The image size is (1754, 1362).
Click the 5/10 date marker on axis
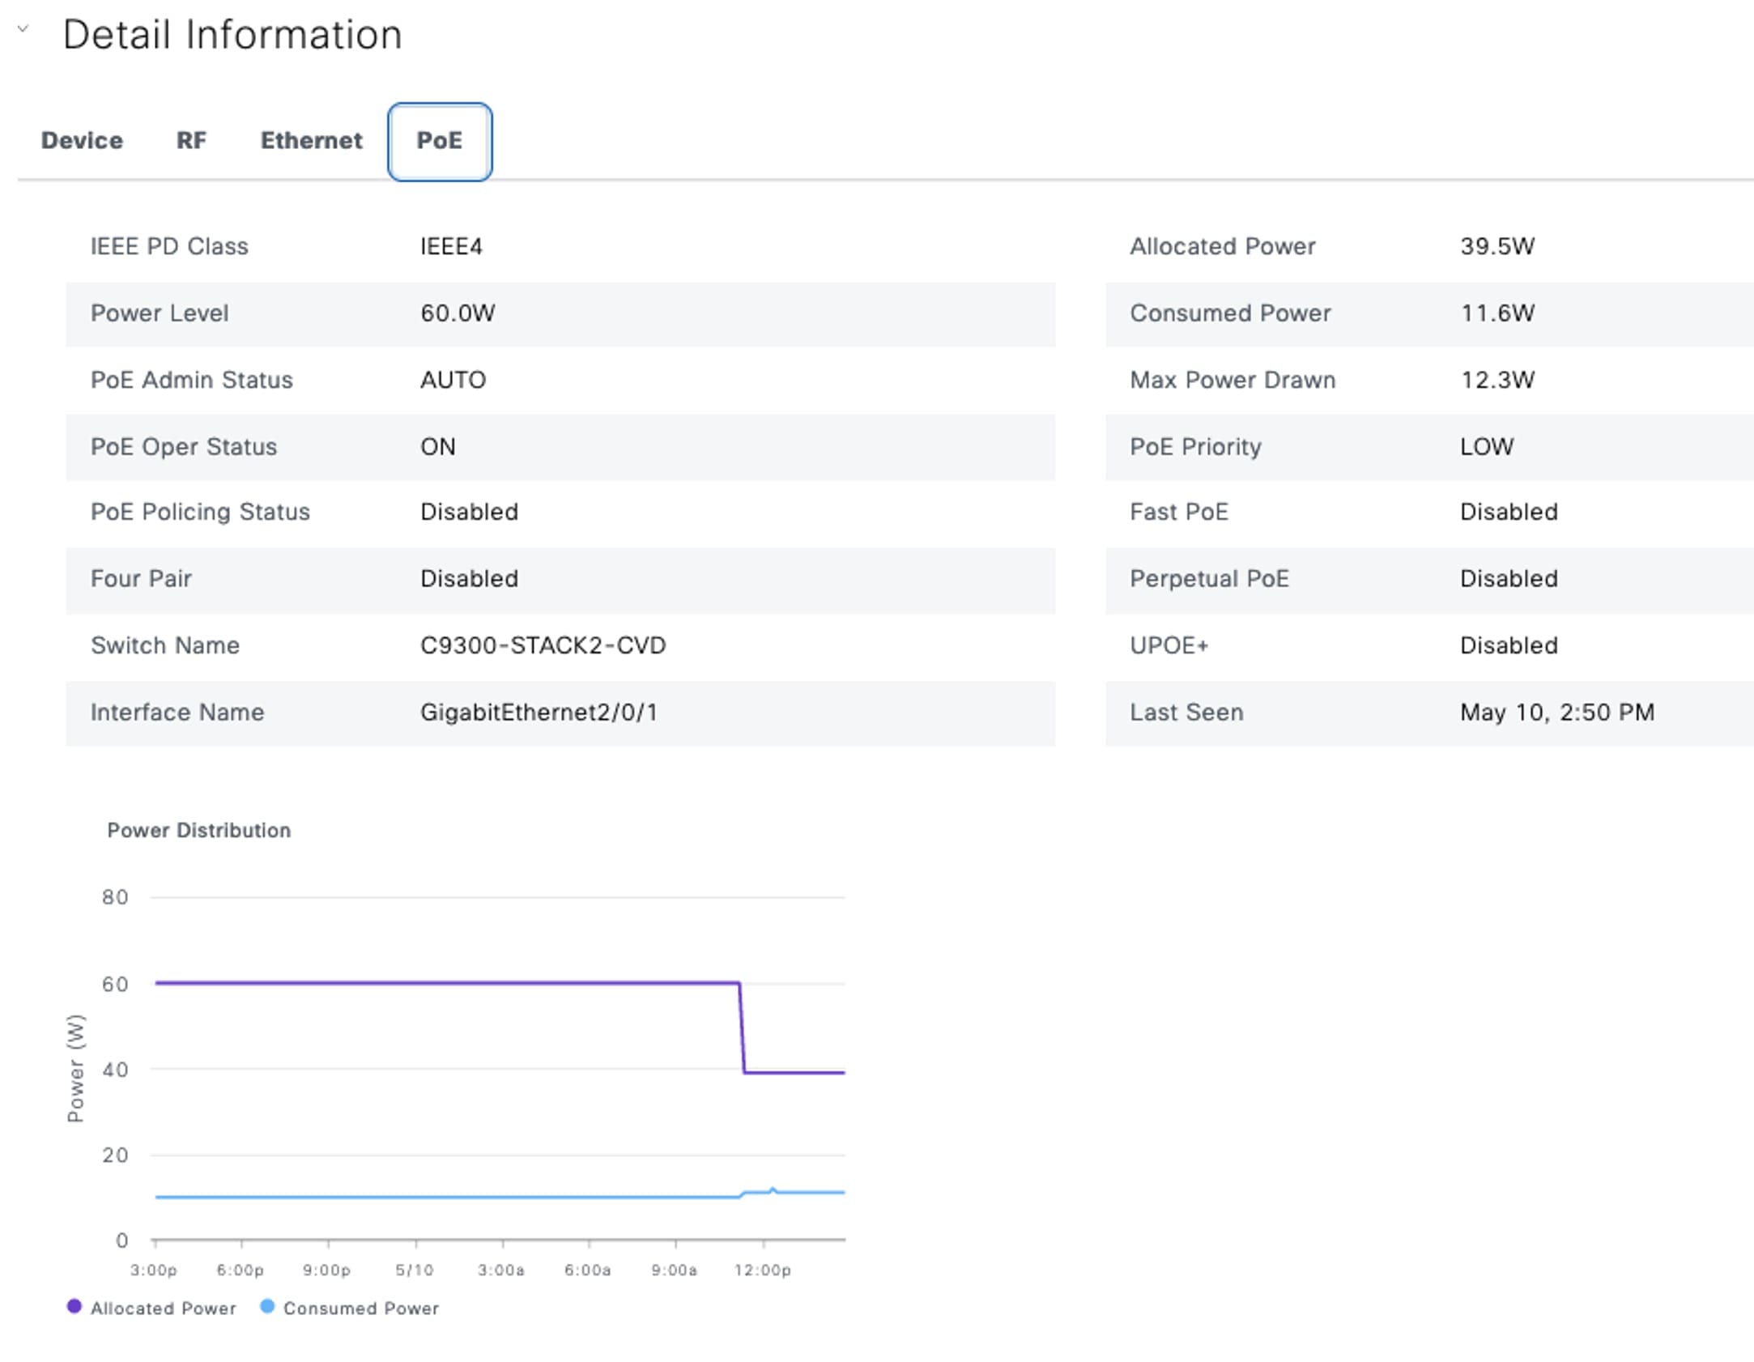pos(415,1270)
